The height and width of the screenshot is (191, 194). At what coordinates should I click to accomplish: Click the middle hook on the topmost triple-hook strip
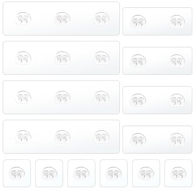pos(62,19)
